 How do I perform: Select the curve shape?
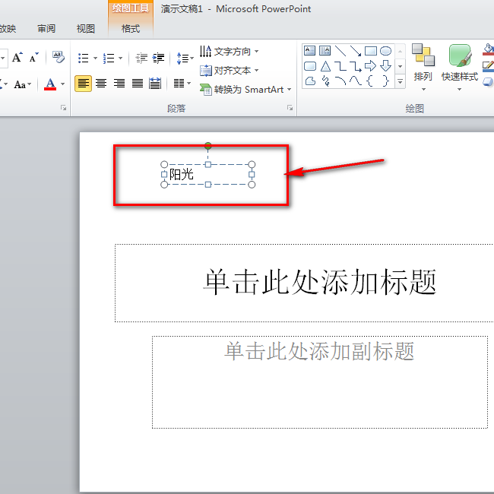pos(356,81)
